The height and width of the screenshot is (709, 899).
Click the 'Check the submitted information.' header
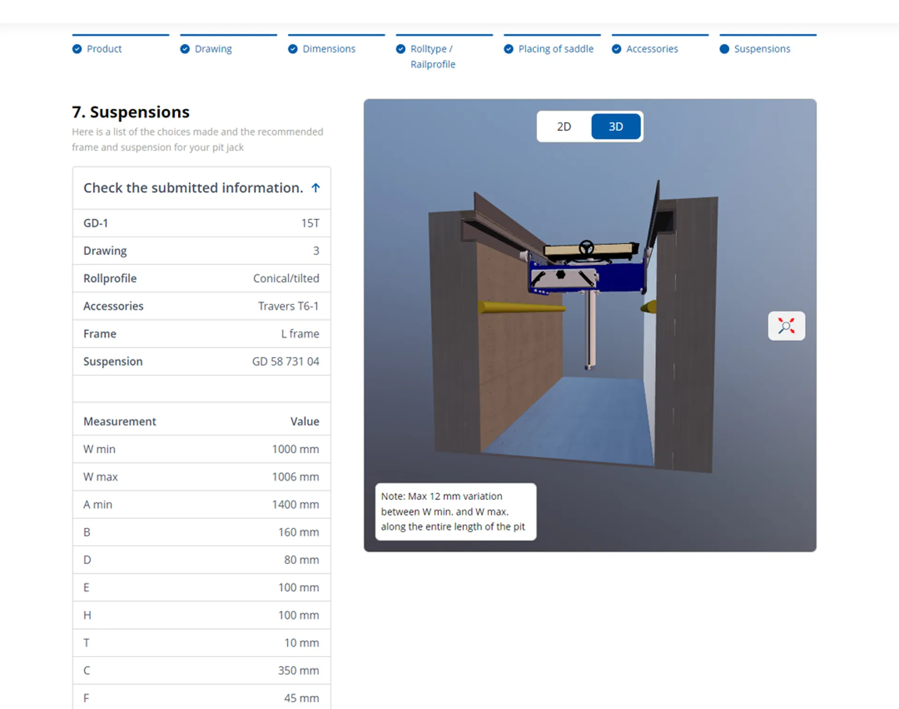[x=193, y=188]
